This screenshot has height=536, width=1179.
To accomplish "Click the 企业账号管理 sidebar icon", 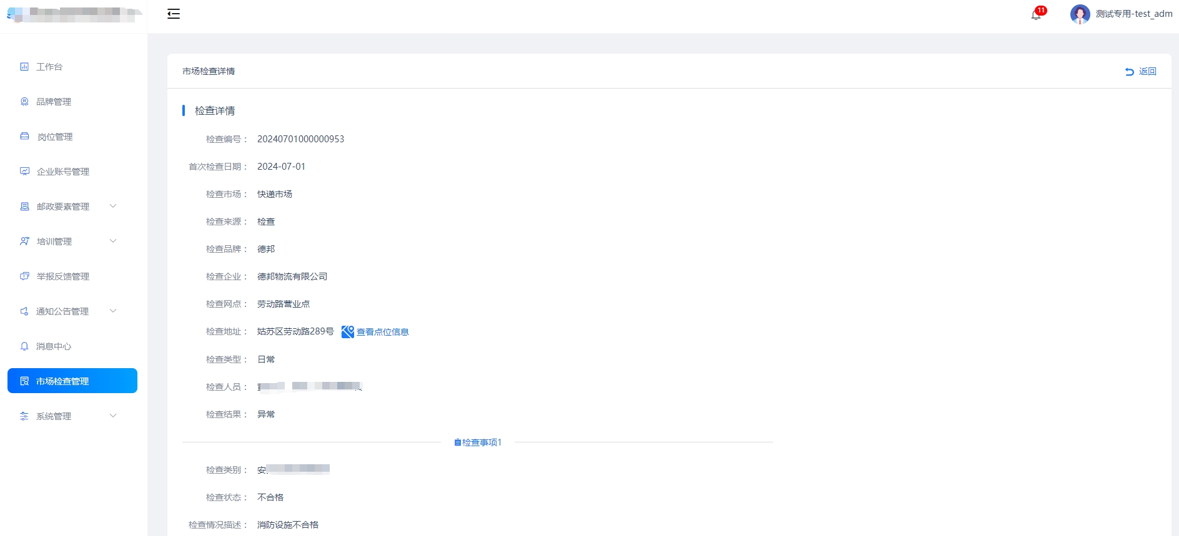I will [24, 171].
